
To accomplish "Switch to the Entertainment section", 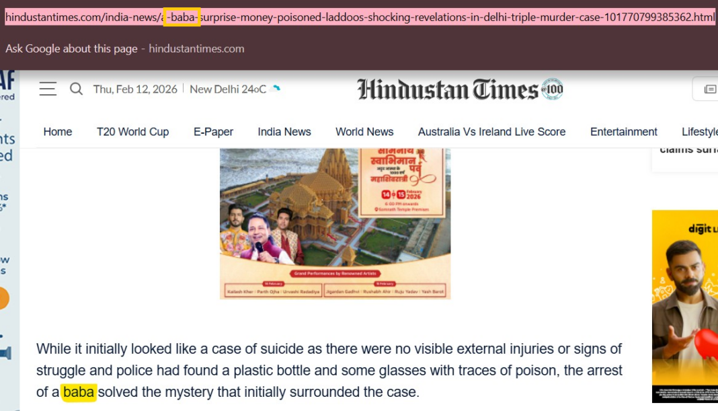I will tap(624, 132).
